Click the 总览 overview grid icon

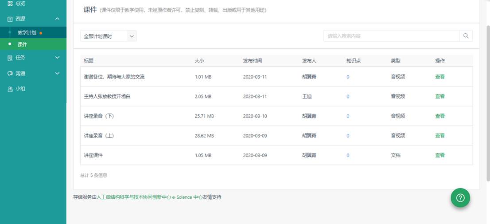[10, 3]
